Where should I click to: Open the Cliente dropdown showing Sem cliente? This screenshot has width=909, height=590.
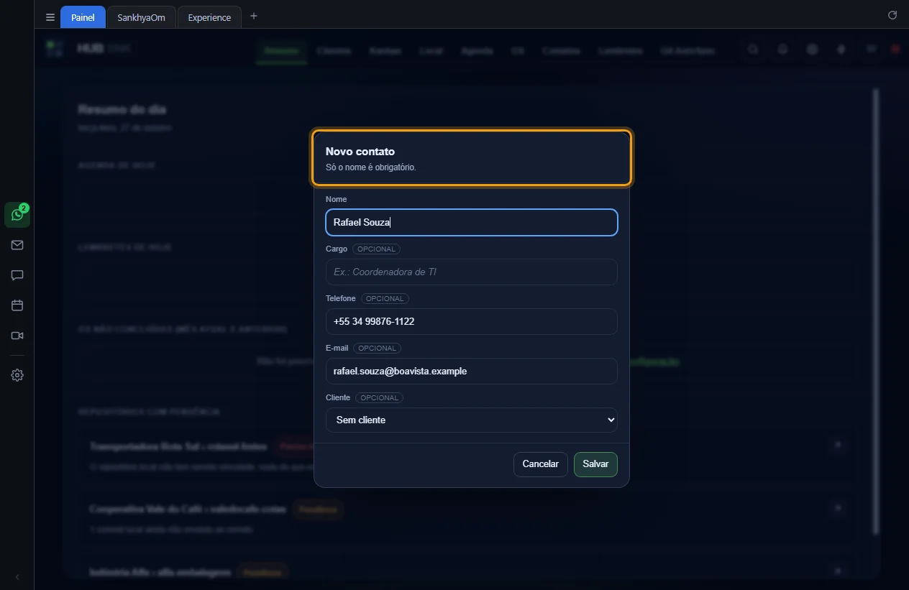click(472, 420)
